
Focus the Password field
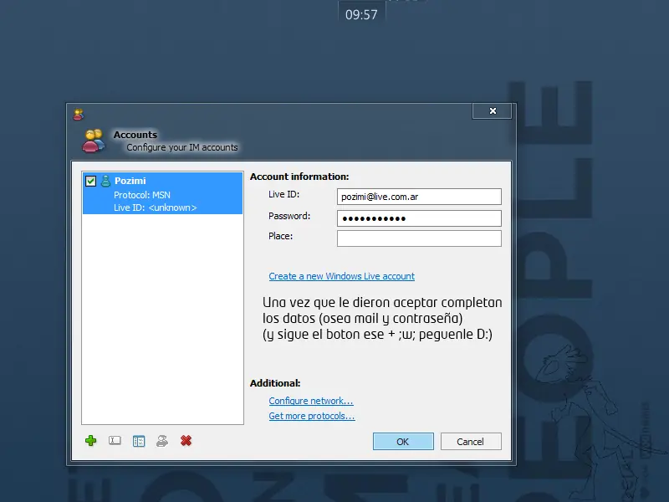tap(419, 218)
